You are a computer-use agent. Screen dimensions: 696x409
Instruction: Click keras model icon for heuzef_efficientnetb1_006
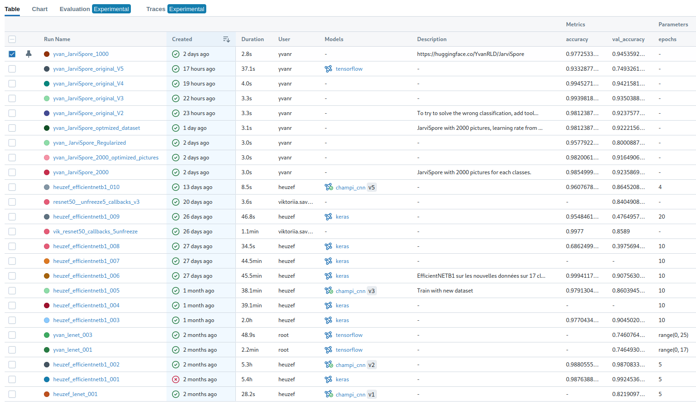coord(328,276)
